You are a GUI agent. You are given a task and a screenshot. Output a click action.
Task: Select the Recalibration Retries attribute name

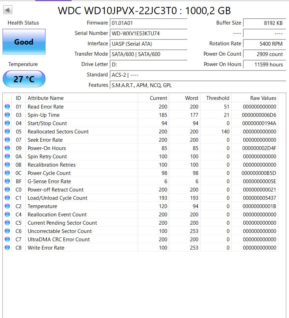52,165
